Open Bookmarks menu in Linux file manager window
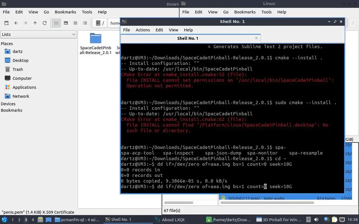The height and width of the screenshot is (224, 359). (x=245, y=12)
